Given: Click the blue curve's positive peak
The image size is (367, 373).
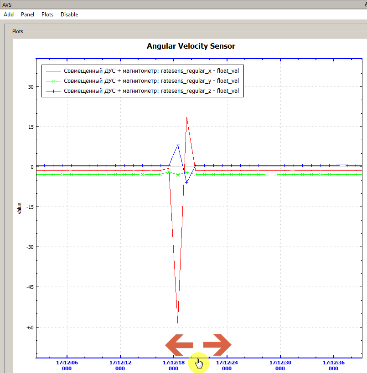Looking at the screenshot, I should 178,145.
